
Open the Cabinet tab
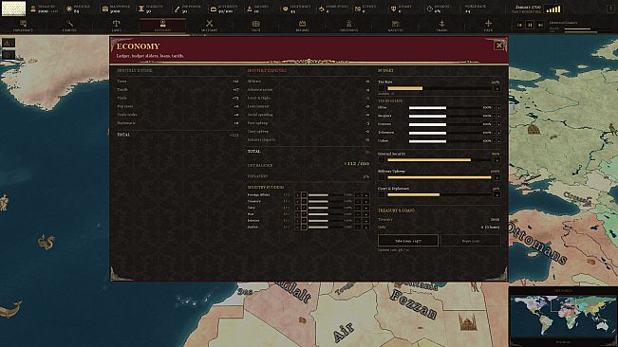click(69, 26)
